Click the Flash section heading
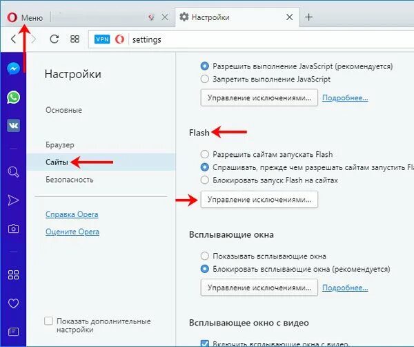The image size is (414, 347). pos(199,133)
